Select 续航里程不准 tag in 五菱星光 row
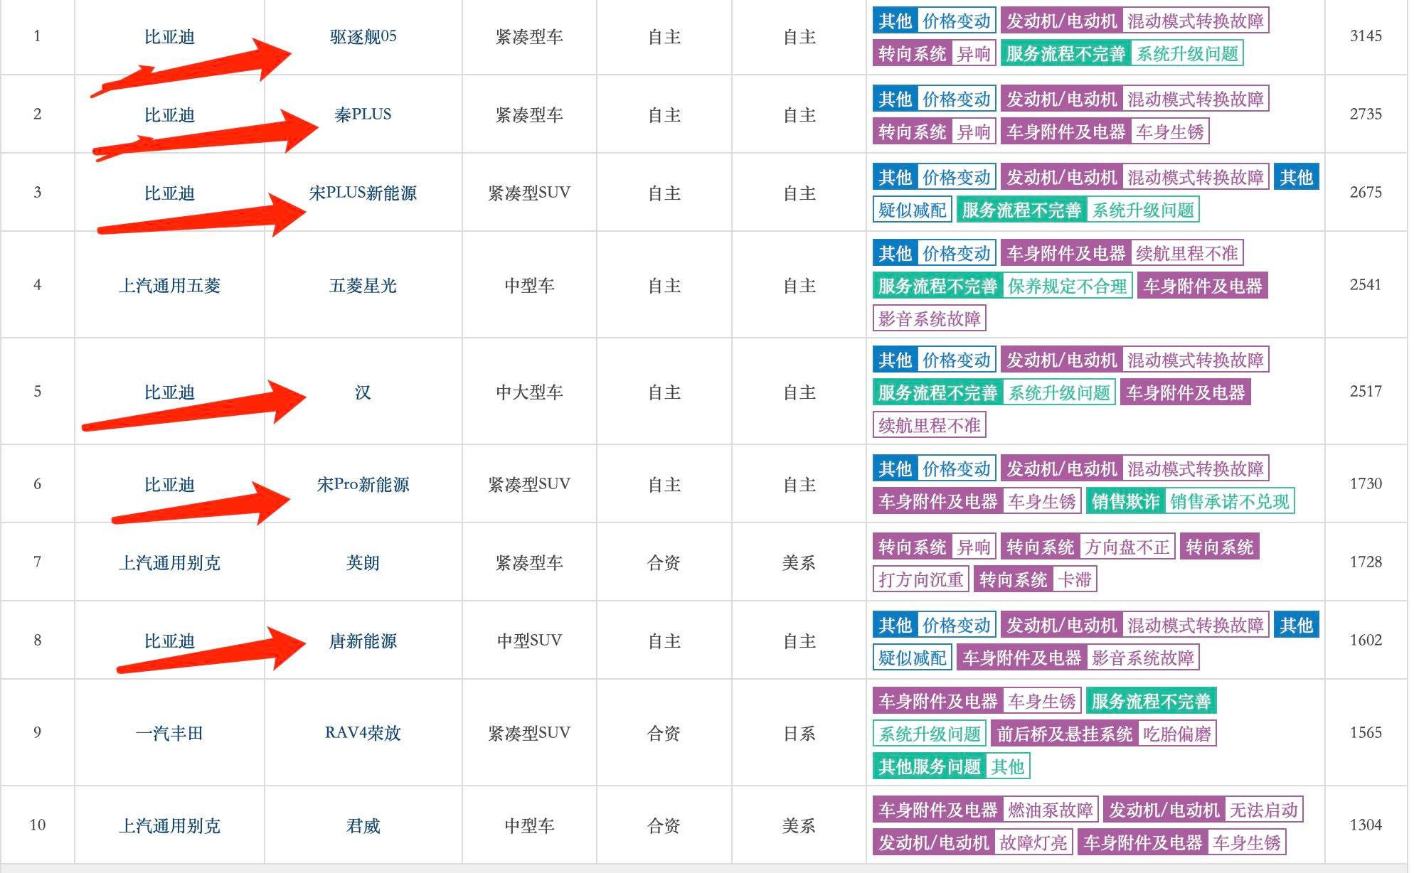The width and height of the screenshot is (1414, 873). (x=1187, y=253)
